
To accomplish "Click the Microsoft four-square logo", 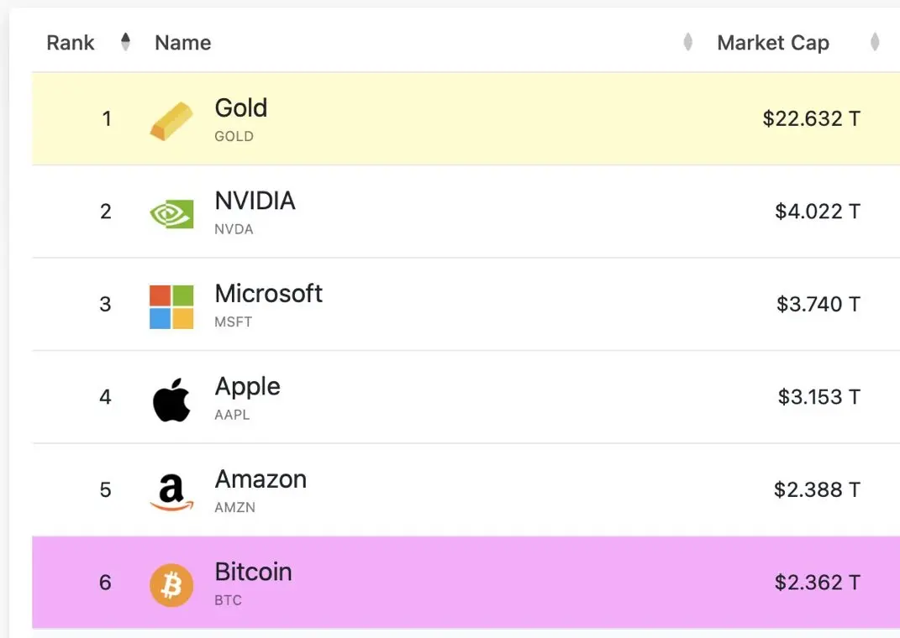I will (171, 306).
